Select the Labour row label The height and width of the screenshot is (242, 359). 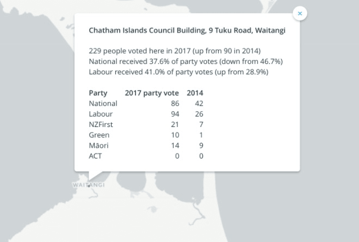tap(100, 114)
